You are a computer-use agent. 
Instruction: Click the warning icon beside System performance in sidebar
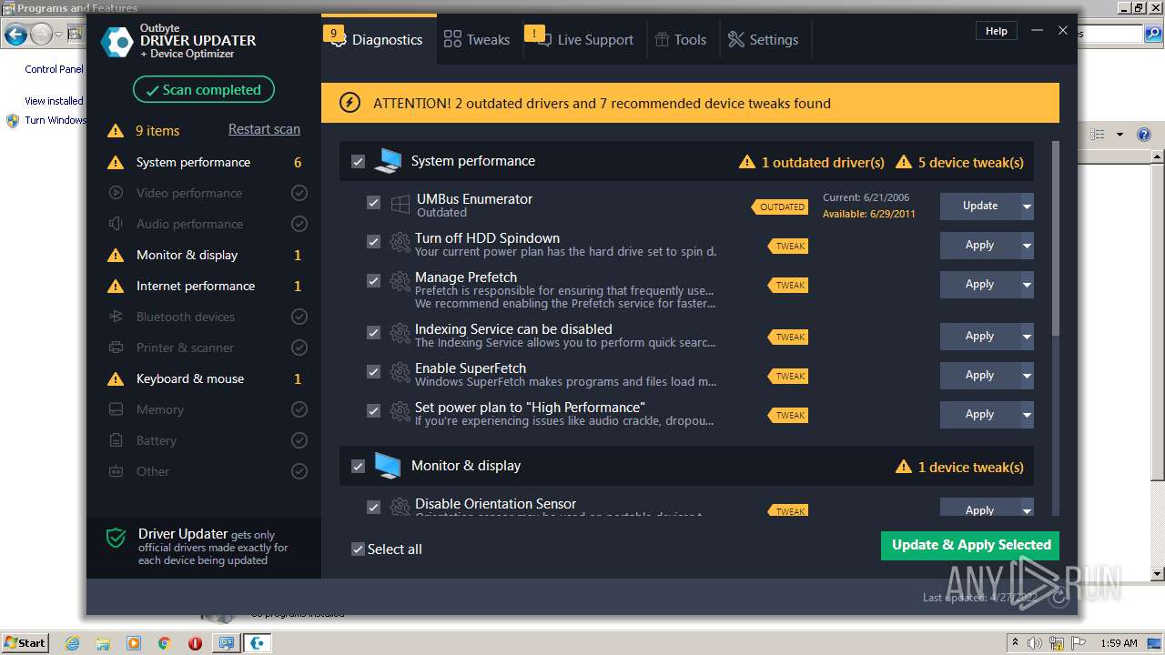pyautogui.click(x=116, y=163)
